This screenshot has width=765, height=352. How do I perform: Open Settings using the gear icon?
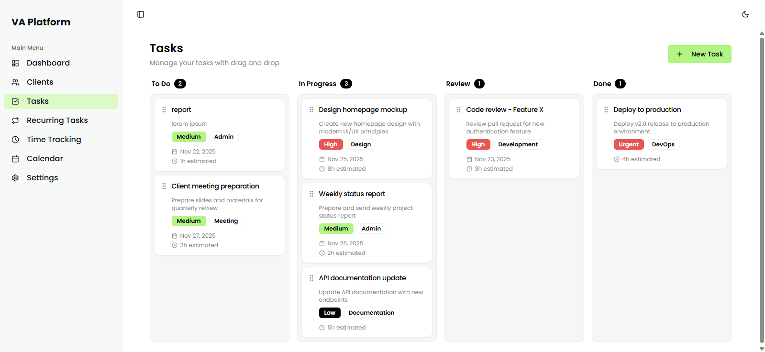pyautogui.click(x=16, y=177)
